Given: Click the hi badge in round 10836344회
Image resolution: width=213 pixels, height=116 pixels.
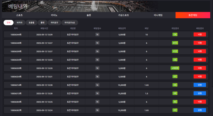Looking at the screenshot, I should coord(97,34).
